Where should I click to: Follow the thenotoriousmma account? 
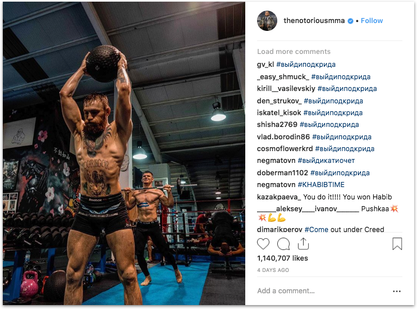pyautogui.click(x=372, y=21)
